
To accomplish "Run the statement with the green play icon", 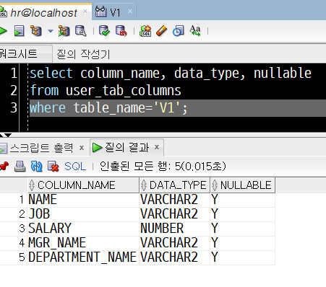I will [x=3, y=31].
